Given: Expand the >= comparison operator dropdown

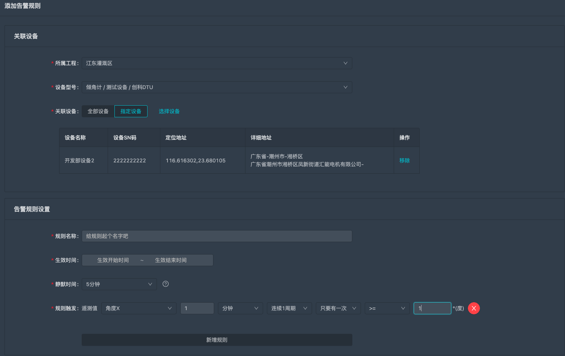Looking at the screenshot, I should (x=387, y=308).
